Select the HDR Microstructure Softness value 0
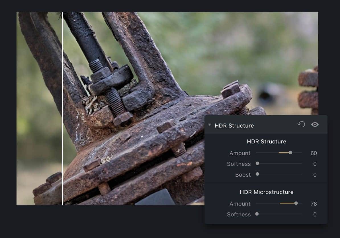 [315, 215]
